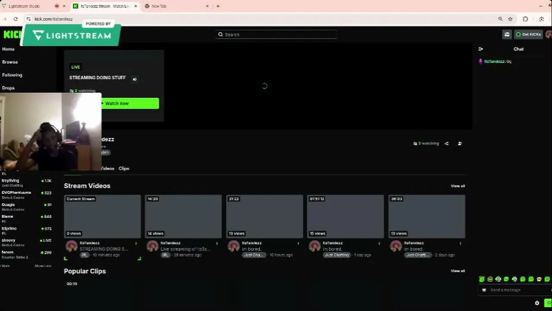Switch to the Clips tab
Screen dimensions: 552x311
point(124,168)
